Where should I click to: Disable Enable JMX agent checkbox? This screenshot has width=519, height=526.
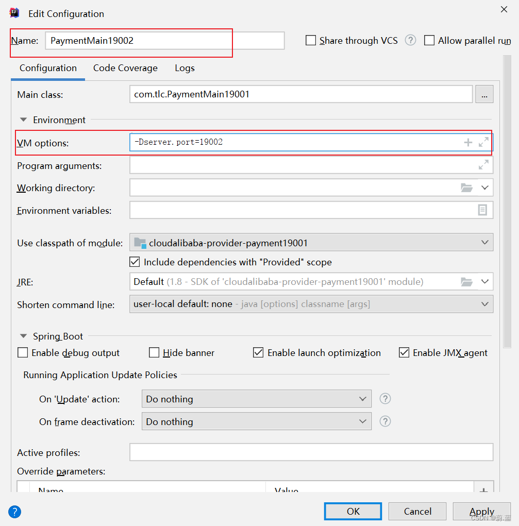[404, 353]
